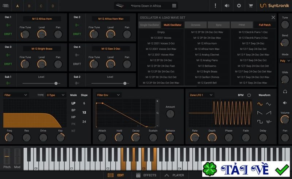Click Sub 1 Level slider handle
Screen dimensions: 292x179
coord(56,83)
